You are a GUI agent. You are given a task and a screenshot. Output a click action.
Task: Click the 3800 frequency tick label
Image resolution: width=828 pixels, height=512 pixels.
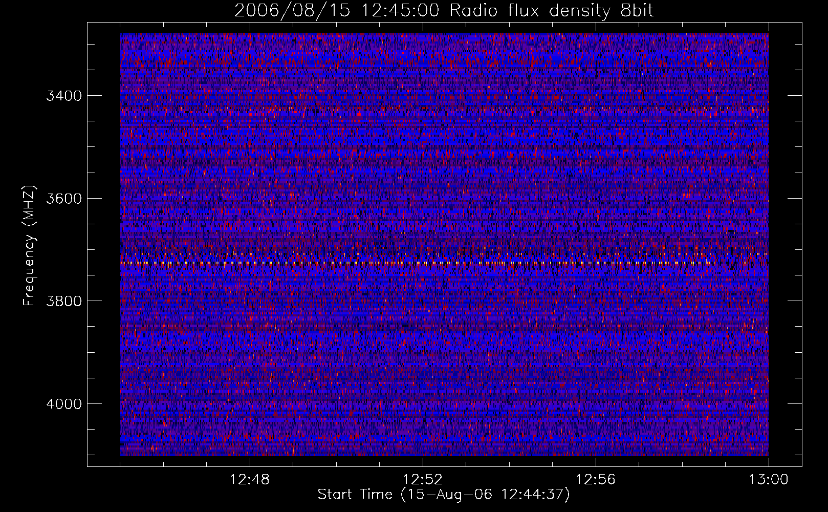[64, 301]
